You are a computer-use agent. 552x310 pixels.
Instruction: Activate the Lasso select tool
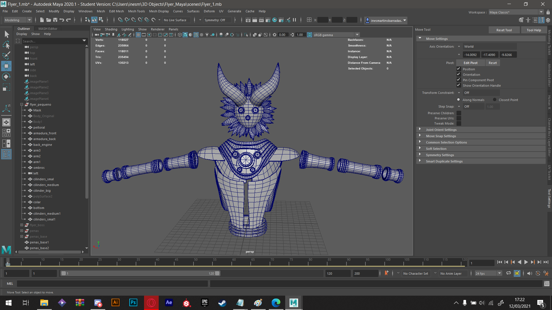(6, 45)
